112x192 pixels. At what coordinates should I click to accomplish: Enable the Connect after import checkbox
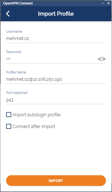click(9, 126)
